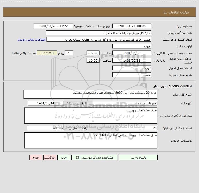Viewport: 199px width, 193px height.
Task: Click the چاپ print button
Action: [64, 157]
